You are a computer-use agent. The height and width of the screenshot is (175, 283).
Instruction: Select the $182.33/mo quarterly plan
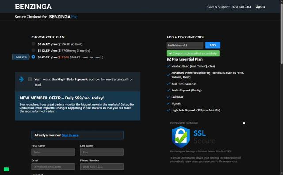(34, 50)
